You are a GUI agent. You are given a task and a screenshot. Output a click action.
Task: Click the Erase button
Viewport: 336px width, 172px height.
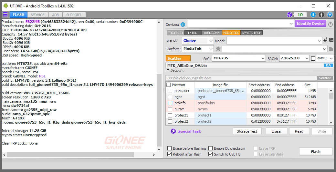(276, 131)
